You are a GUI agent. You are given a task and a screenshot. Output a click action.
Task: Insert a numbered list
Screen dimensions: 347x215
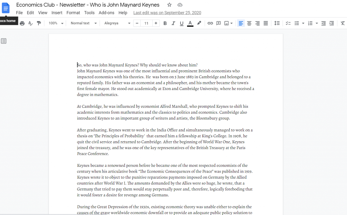(310, 23)
